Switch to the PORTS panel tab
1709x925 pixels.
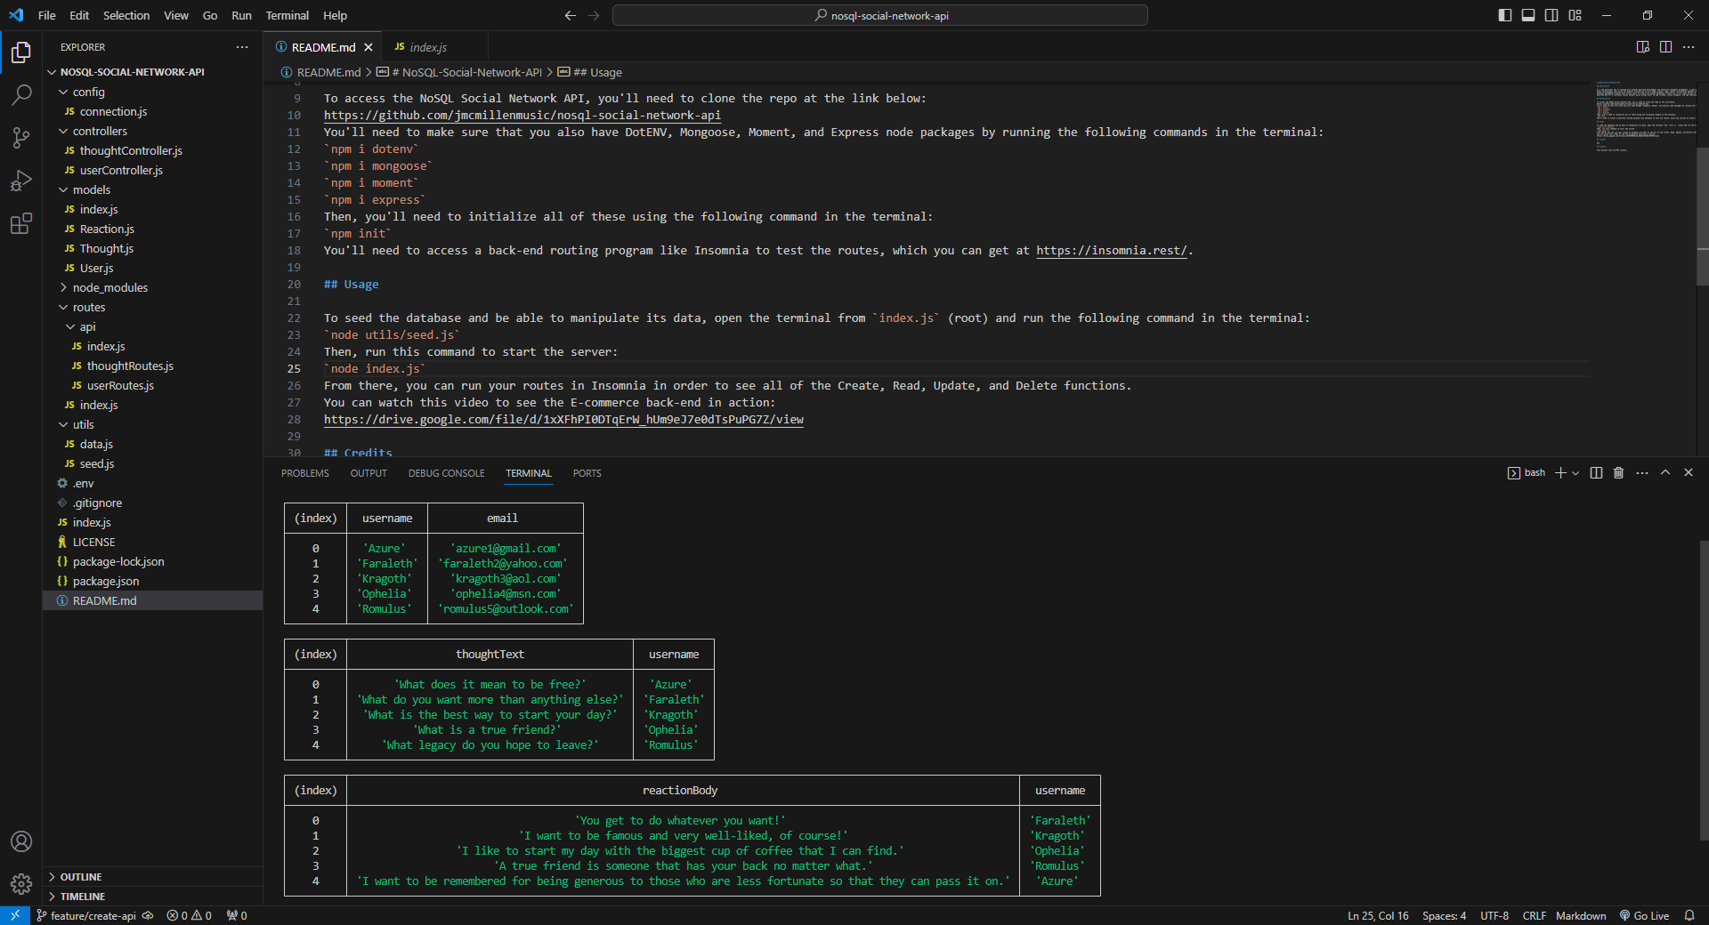pos(587,473)
